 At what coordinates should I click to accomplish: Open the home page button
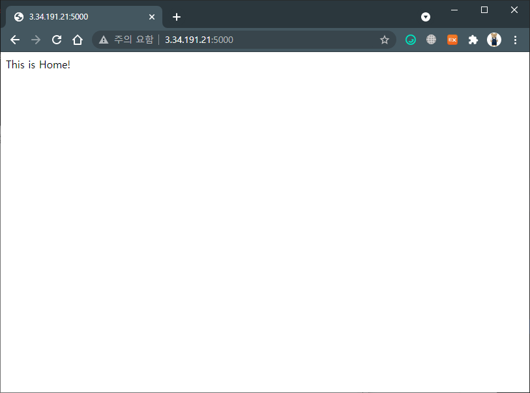click(78, 40)
